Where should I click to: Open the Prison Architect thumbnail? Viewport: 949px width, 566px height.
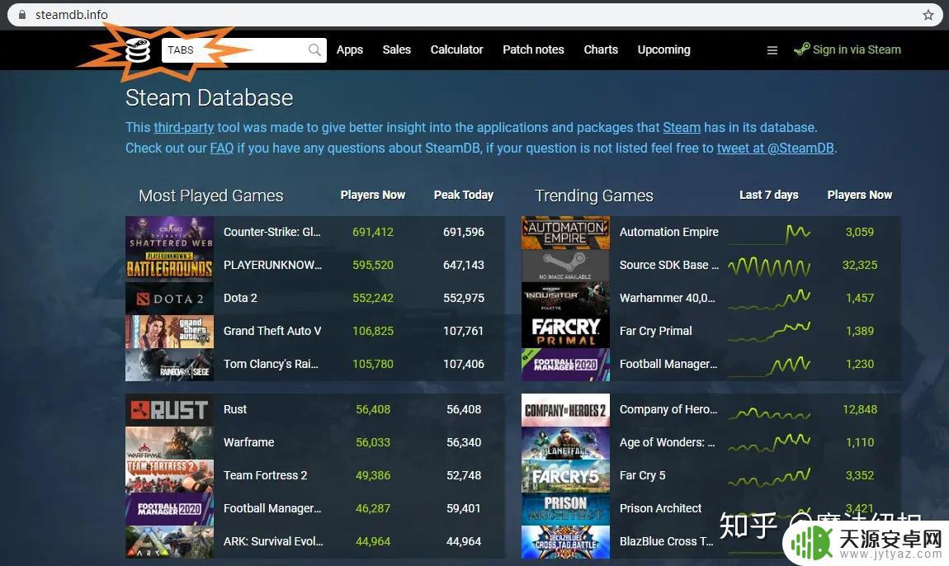click(x=565, y=508)
